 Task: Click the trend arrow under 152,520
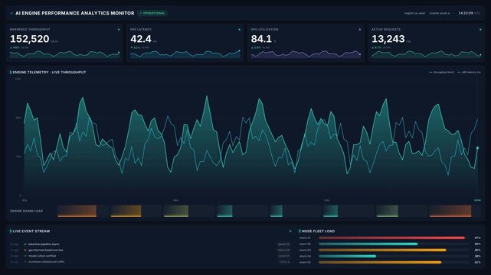point(11,48)
